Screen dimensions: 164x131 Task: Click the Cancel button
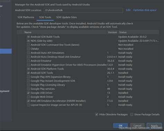137,125
